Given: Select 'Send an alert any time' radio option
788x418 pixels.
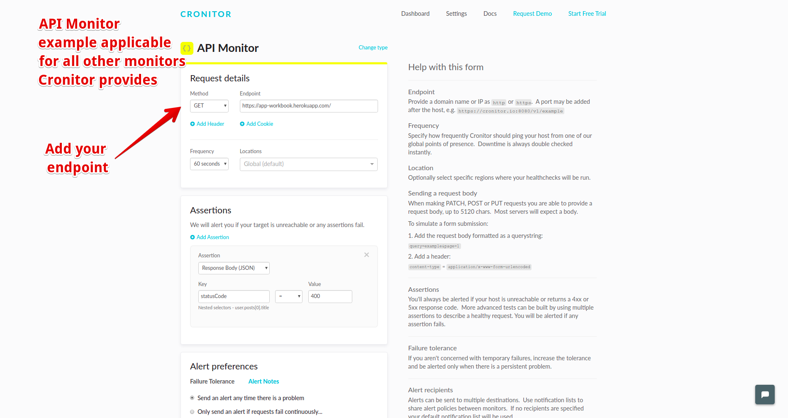Looking at the screenshot, I should pyautogui.click(x=192, y=398).
